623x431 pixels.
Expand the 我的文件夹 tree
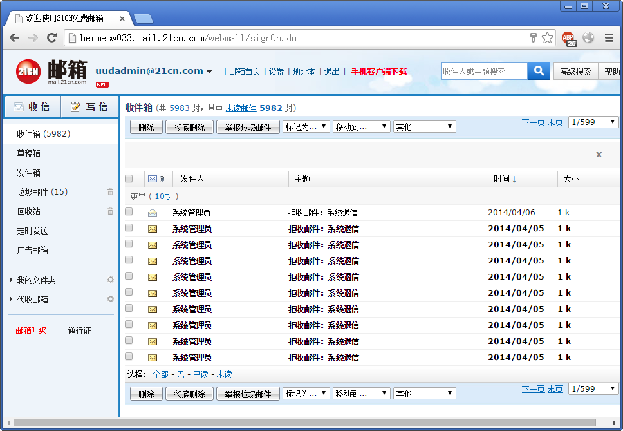coord(11,280)
